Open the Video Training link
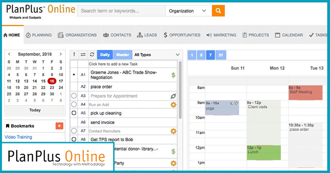This screenshot has height=173, width=330. click(x=18, y=137)
